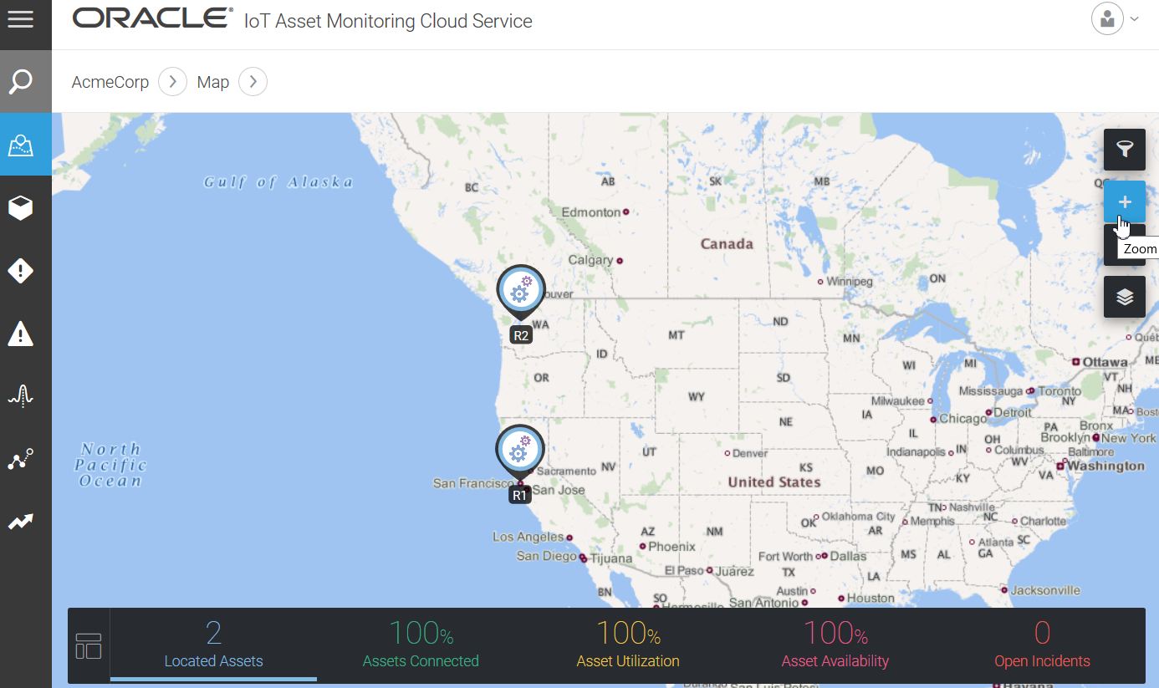Click the San Diego label on the map
The height and width of the screenshot is (688, 1159).
point(547,556)
